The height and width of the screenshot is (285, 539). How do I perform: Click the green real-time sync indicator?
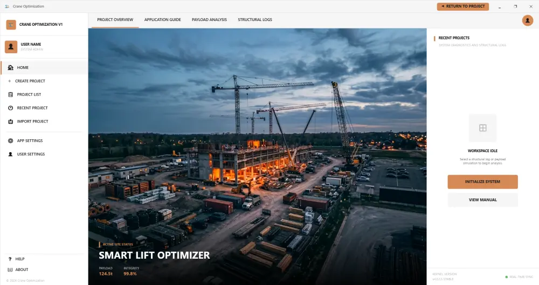506,277
